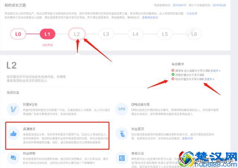
Task: Click green check icon beside 内容价值分大于等于350
Action: point(173,74)
